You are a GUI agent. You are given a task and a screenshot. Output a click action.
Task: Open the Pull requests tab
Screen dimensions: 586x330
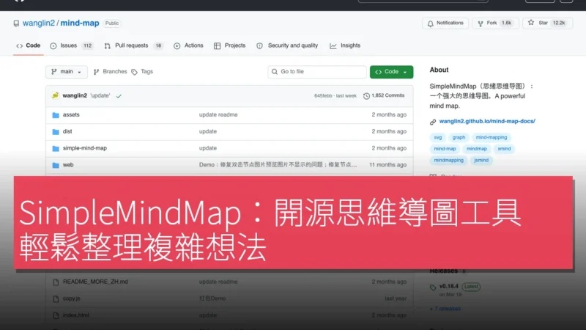[x=133, y=45]
